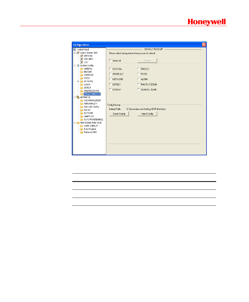Click the Import Config button
249x302 pixels.
(147, 114)
